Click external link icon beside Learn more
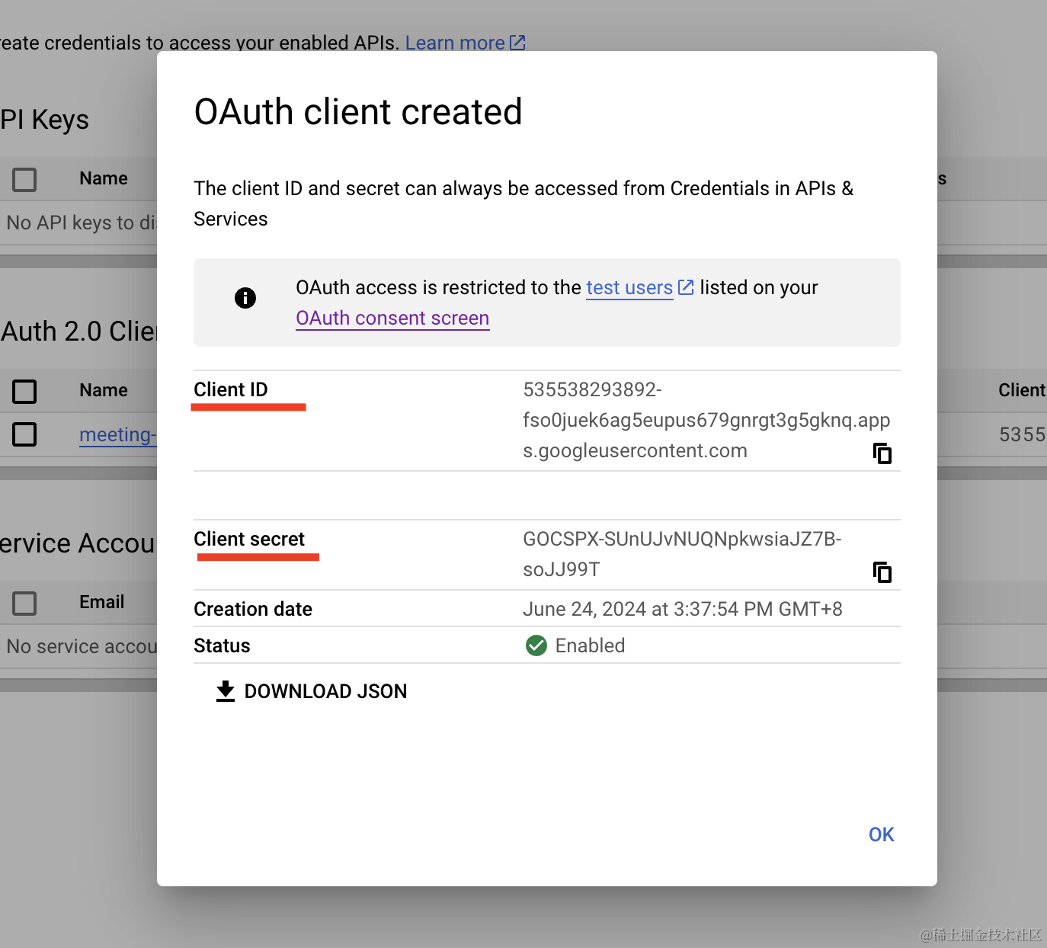This screenshot has height=948, width=1047. (x=517, y=43)
